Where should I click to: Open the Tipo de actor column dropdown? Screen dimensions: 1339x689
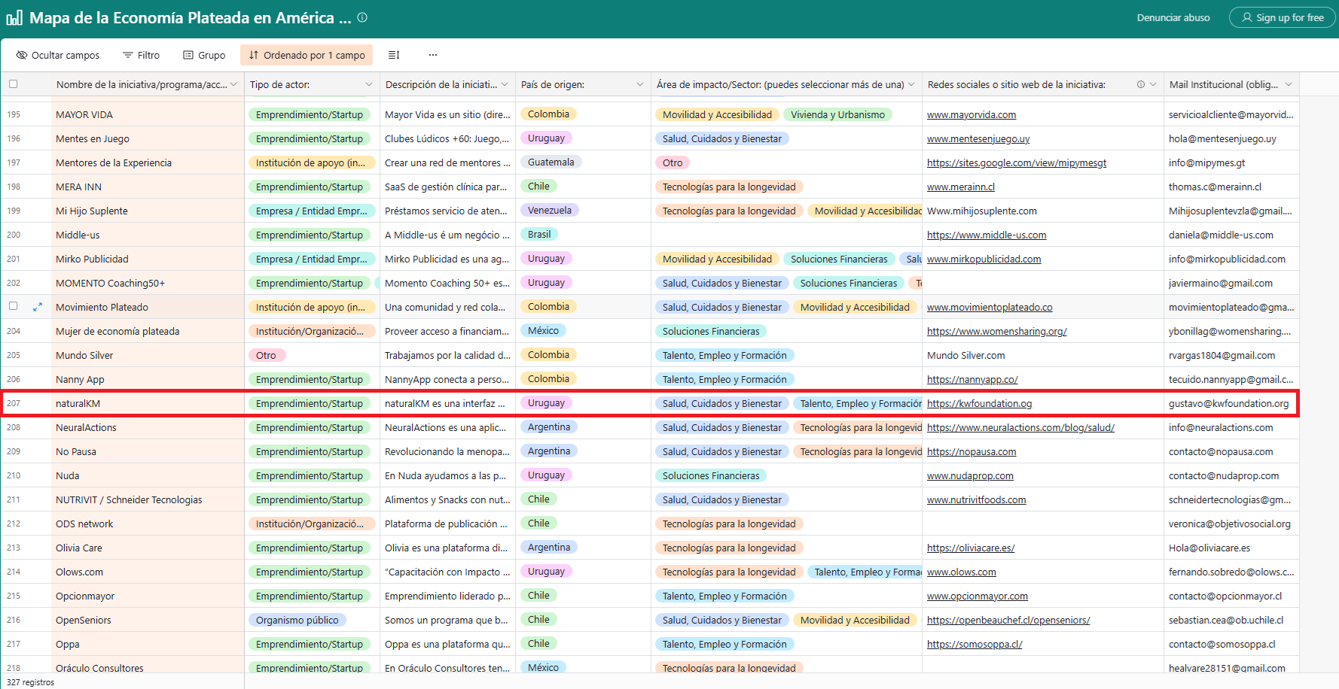click(x=369, y=84)
